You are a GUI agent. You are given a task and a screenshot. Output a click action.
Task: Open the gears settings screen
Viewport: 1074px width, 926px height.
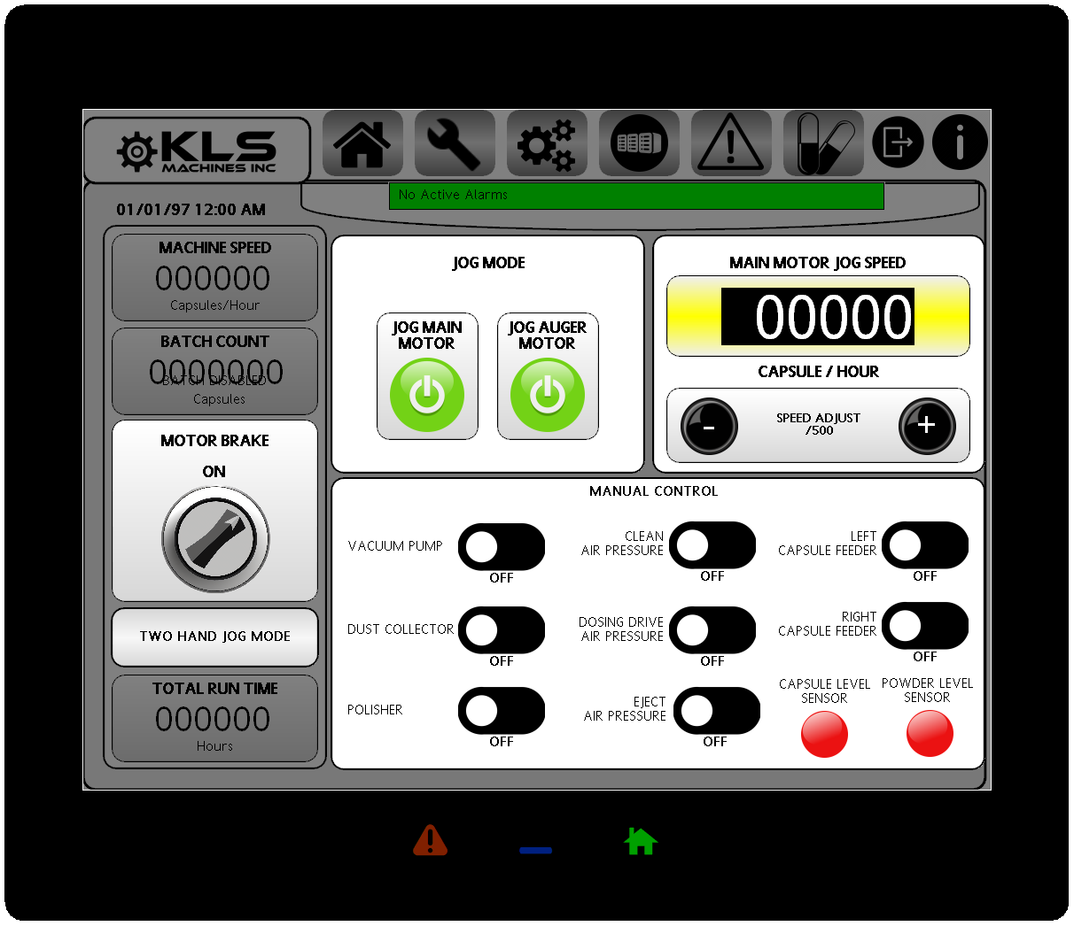(x=546, y=143)
